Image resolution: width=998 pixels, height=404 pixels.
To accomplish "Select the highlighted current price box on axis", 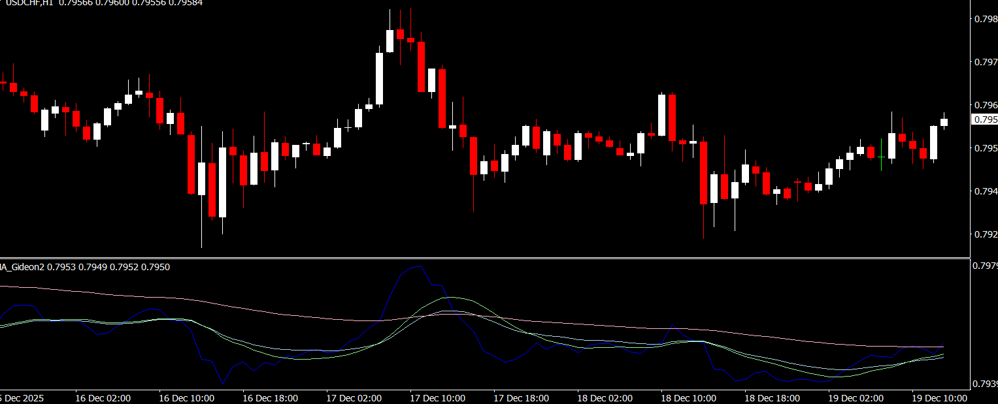I will click(x=985, y=119).
